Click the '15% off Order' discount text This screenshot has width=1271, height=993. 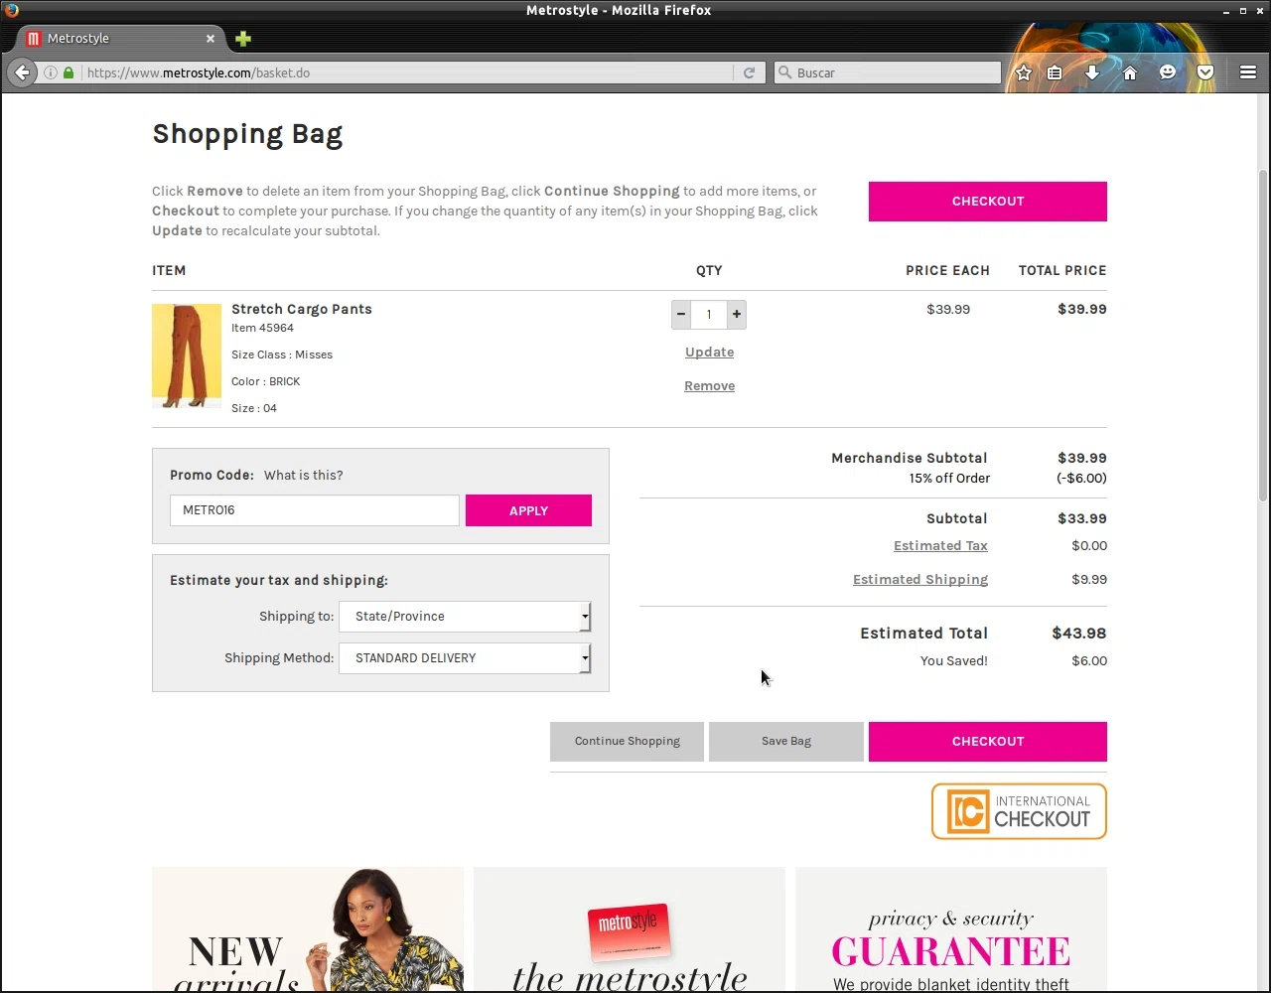949,479
